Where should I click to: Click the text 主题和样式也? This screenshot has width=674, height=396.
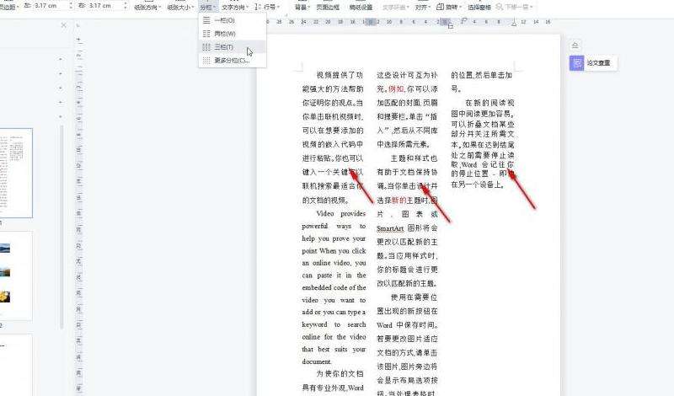pos(415,158)
